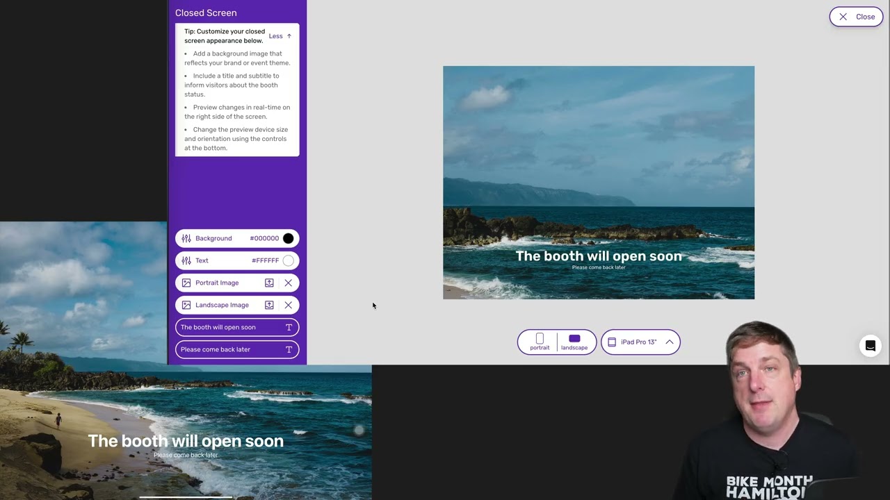Switch preview to portrait orientation
The width and height of the screenshot is (890, 500).
click(x=540, y=342)
